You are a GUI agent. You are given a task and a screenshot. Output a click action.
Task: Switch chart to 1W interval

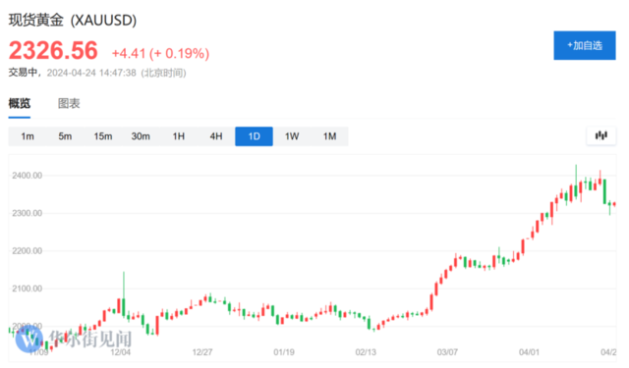(292, 136)
